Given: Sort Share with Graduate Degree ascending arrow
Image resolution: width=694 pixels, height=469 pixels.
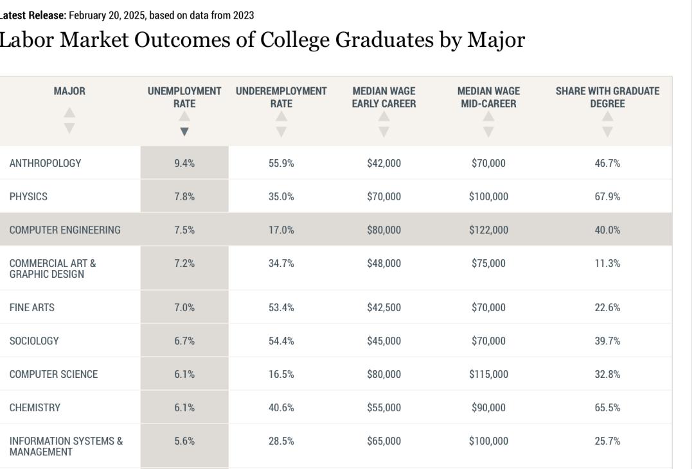Looking at the screenshot, I should [607, 117].
